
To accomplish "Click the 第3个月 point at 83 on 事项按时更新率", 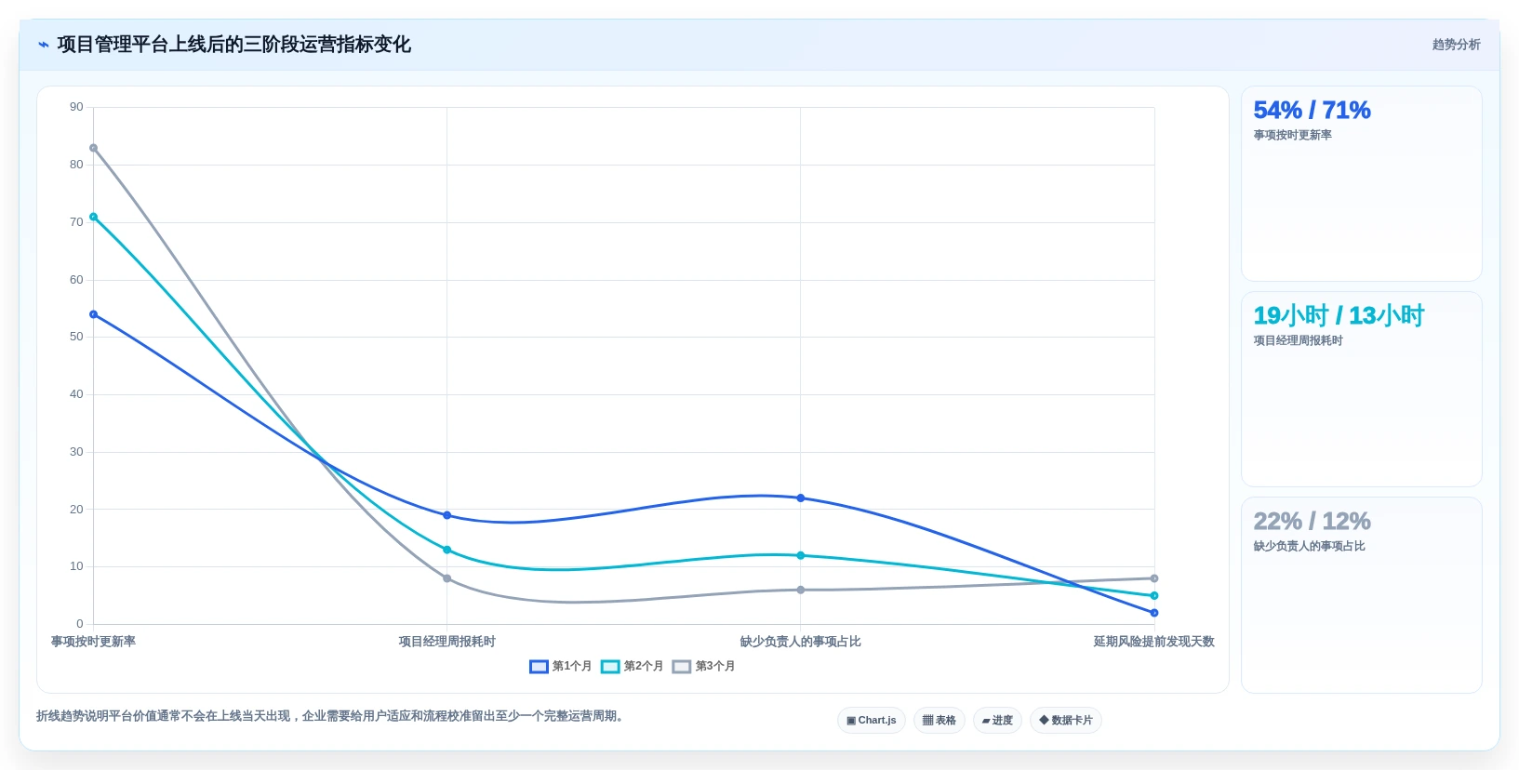I will 93,148.
